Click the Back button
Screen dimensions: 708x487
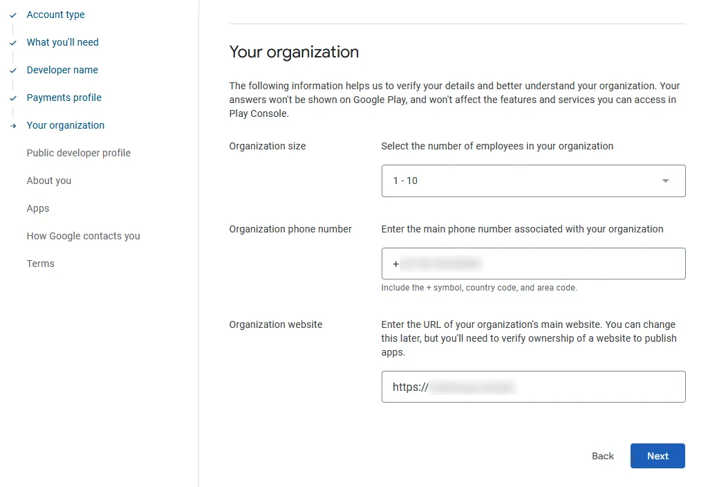point(602,456)
